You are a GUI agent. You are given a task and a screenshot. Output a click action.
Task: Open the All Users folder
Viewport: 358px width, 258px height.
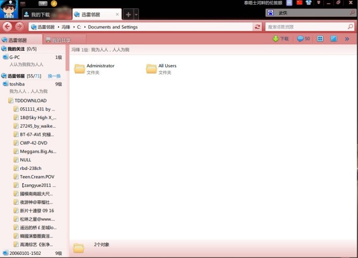161,69
